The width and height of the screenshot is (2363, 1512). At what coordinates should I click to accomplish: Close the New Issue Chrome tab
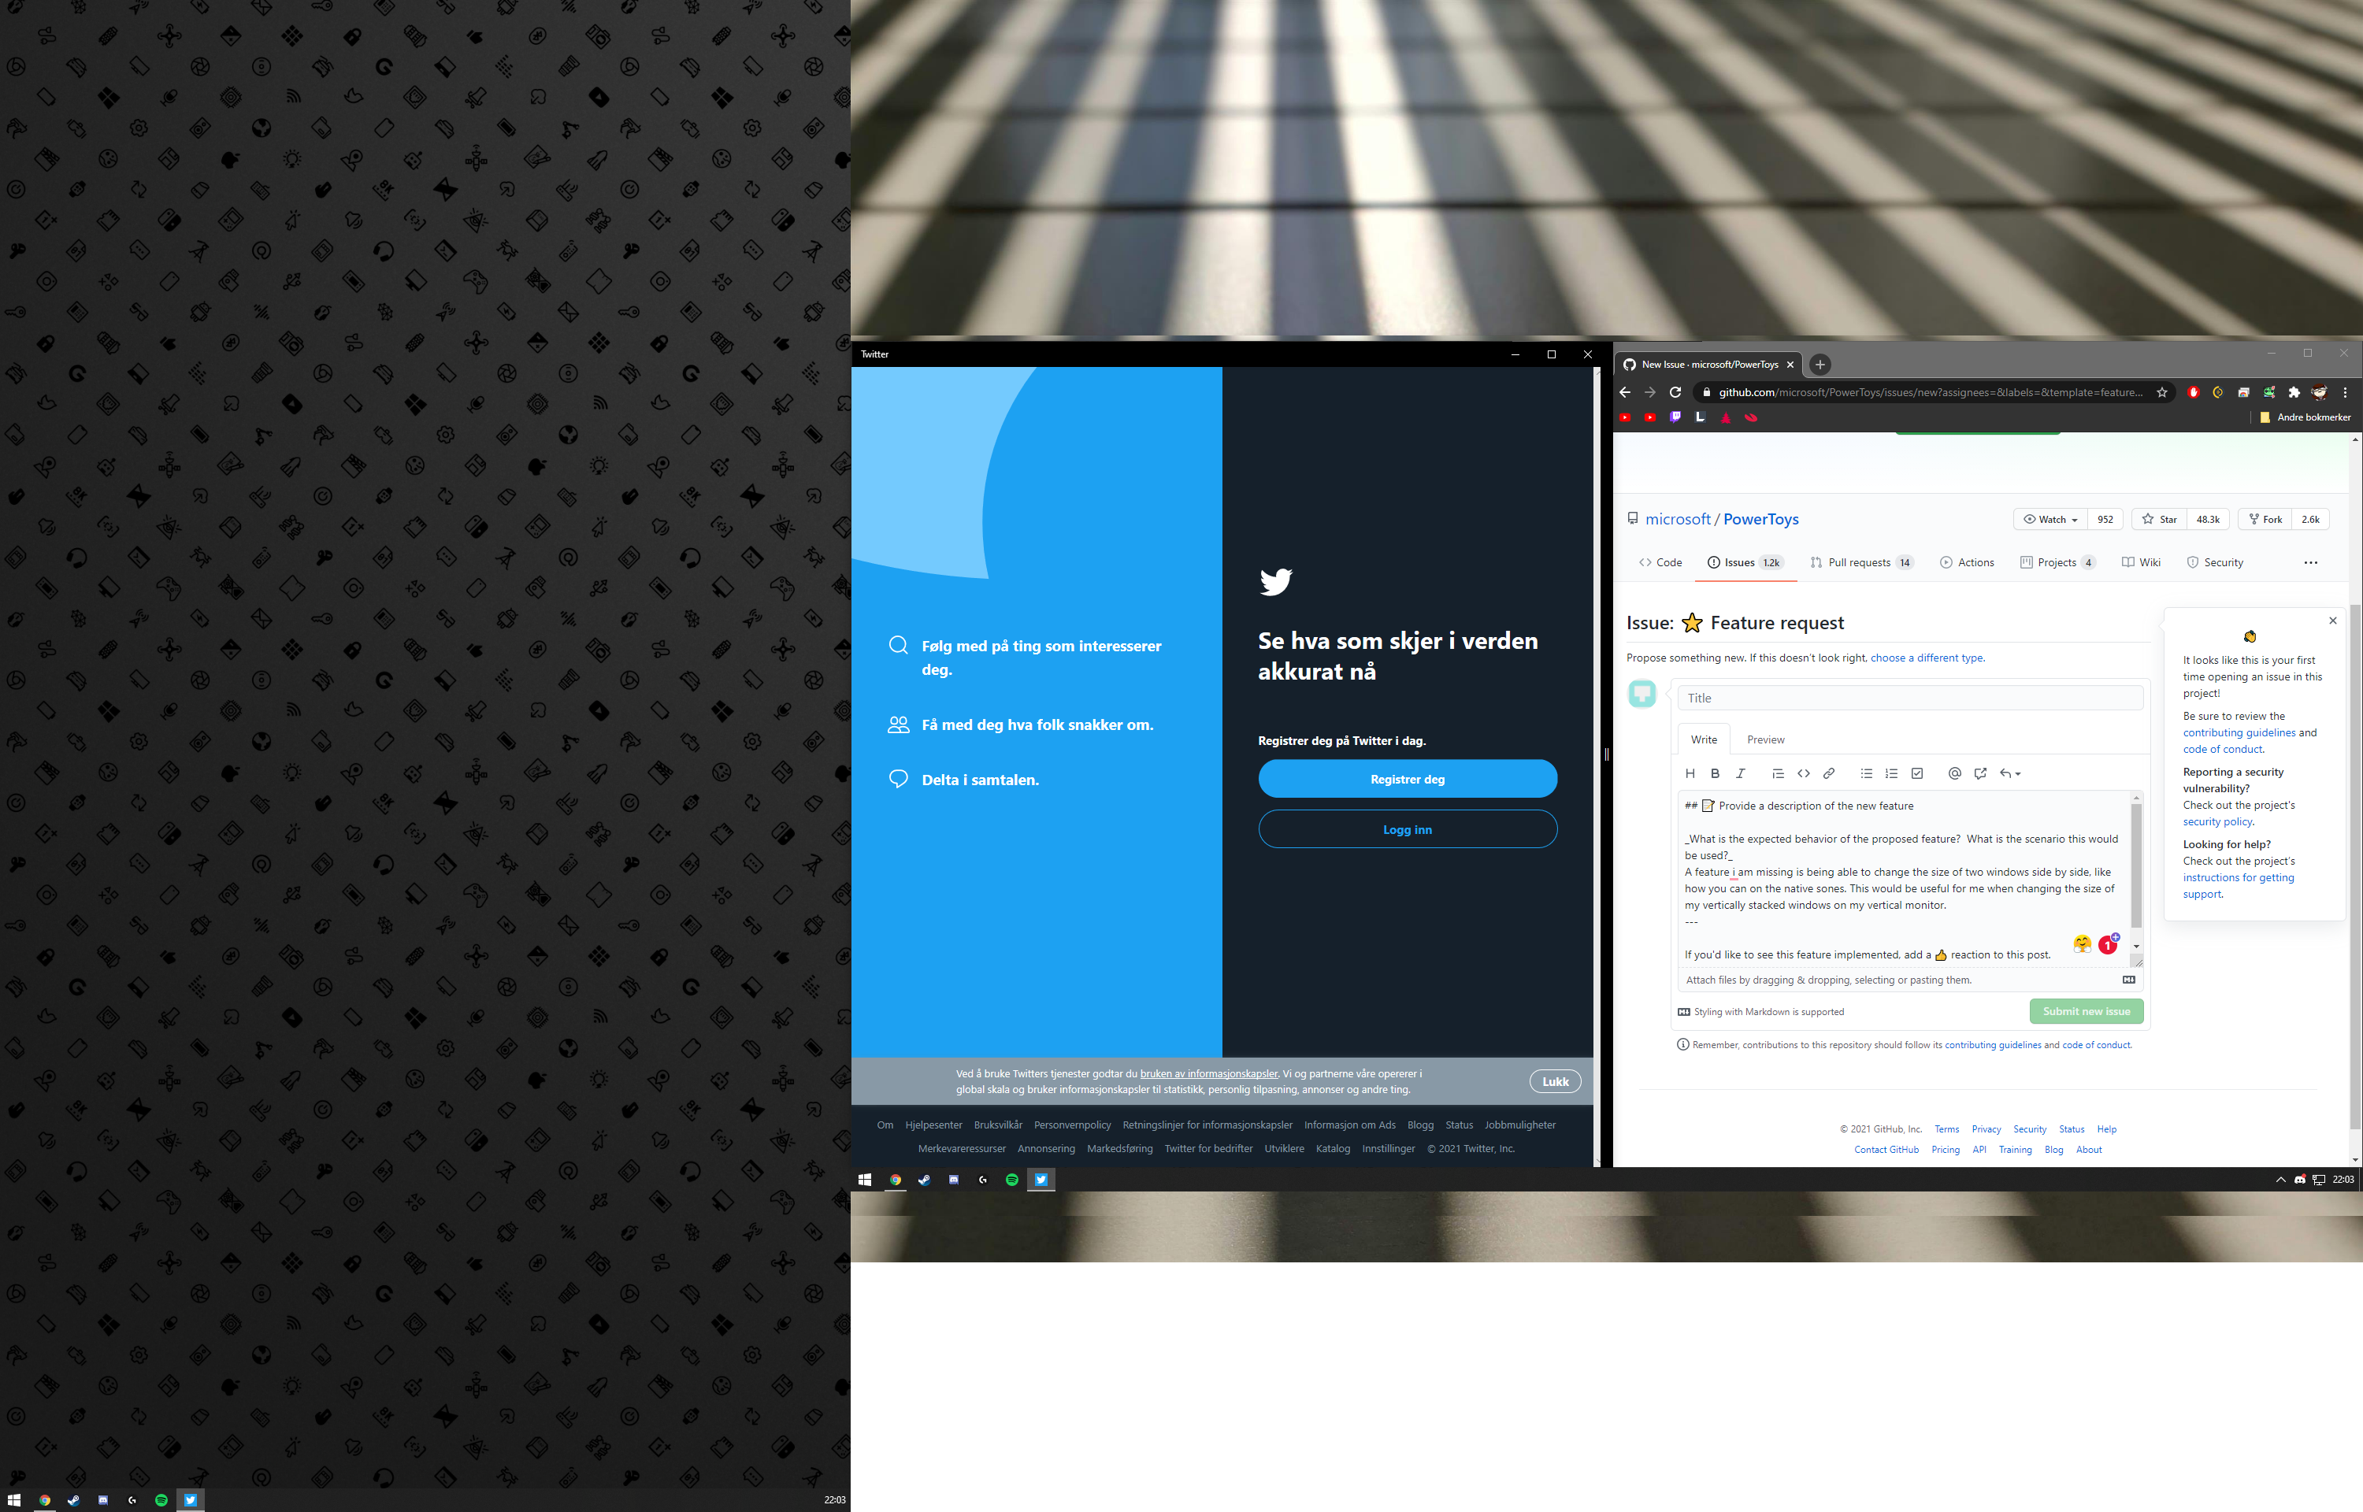(1789, 365)
